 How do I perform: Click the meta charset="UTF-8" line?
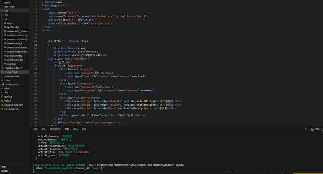click(x=63, y=13)
